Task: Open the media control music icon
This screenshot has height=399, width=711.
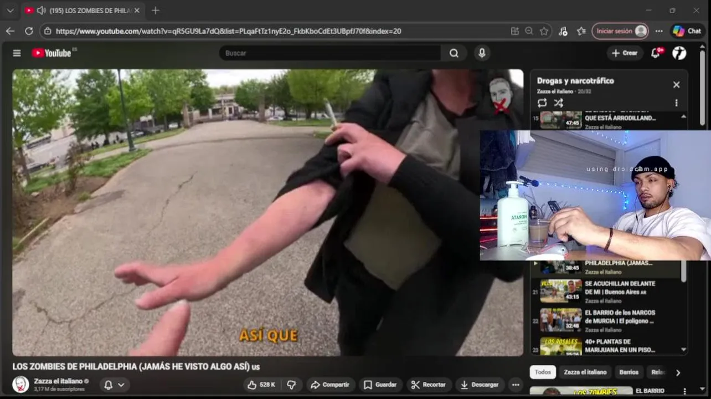Action: pyautogui.click(x=563, y=31)
